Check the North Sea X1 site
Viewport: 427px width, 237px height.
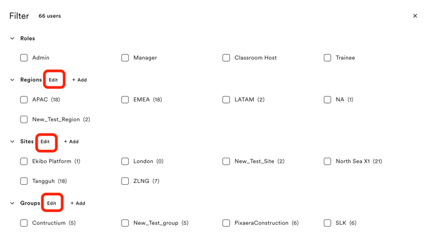click(328, 161)
